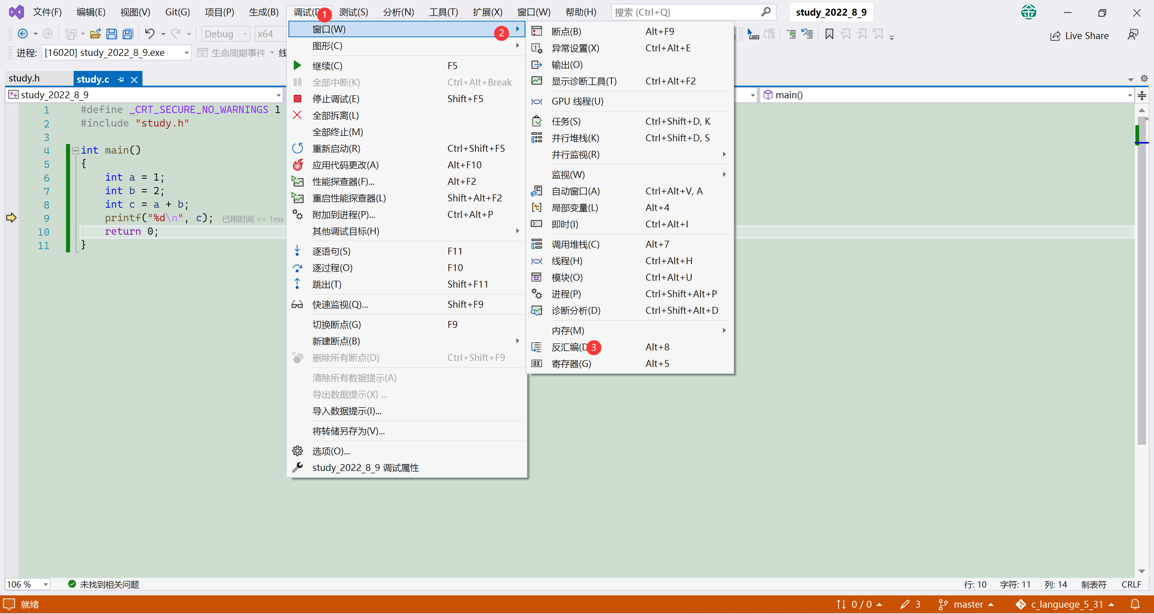Select 寄存器(G) registers window entry

coord(571,364)
